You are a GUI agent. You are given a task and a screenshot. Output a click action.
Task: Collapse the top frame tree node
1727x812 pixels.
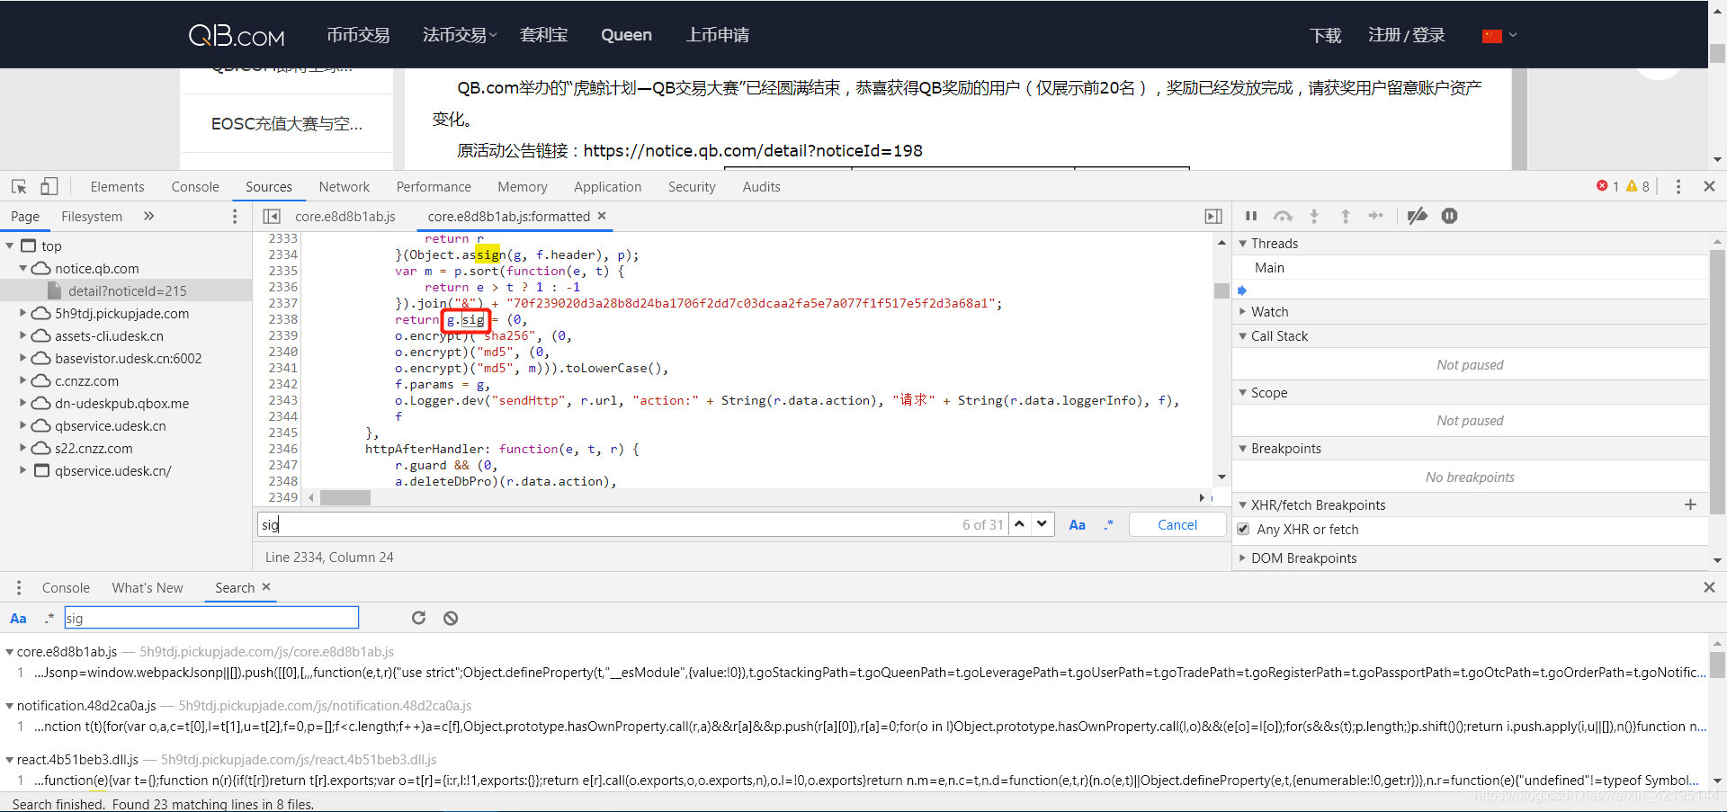[10, 245]
